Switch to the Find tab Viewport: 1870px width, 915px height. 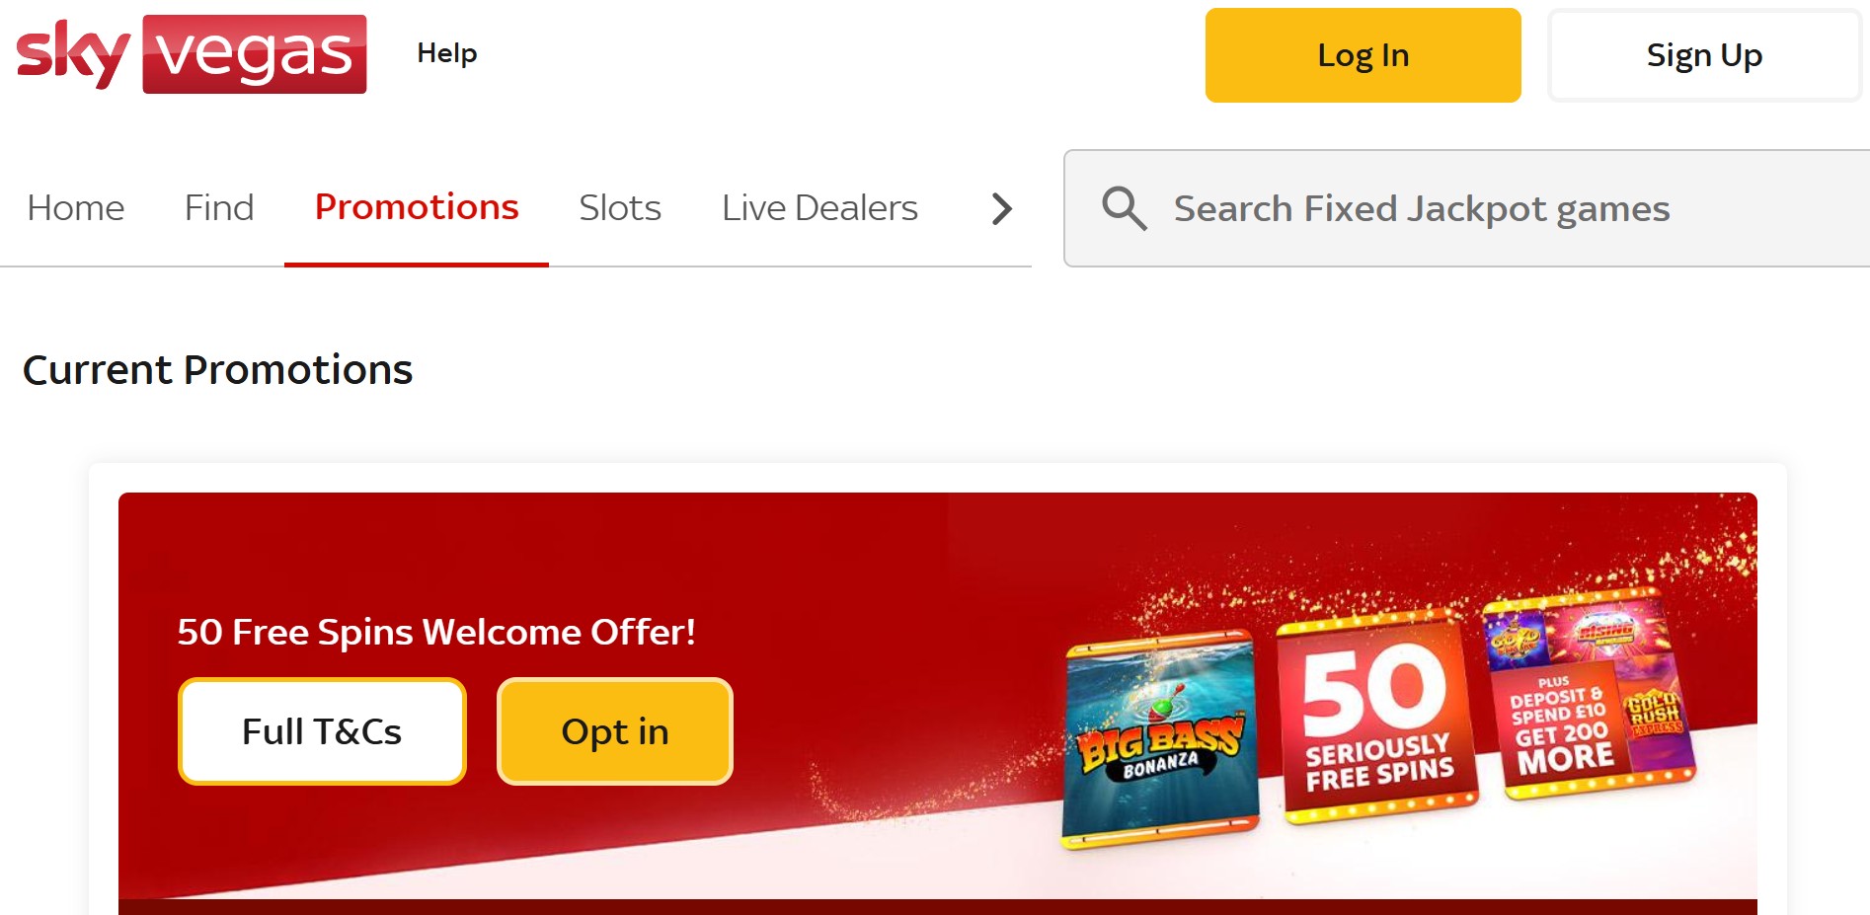click(219, 208)
